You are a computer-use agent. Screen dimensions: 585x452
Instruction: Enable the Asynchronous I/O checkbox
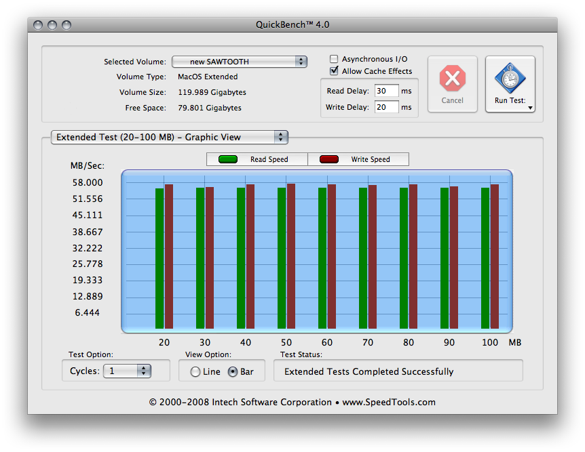click(334, 59)
